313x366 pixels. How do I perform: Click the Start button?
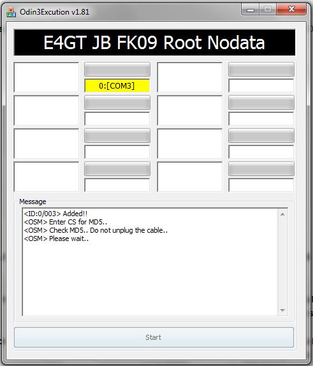[154, 337]
